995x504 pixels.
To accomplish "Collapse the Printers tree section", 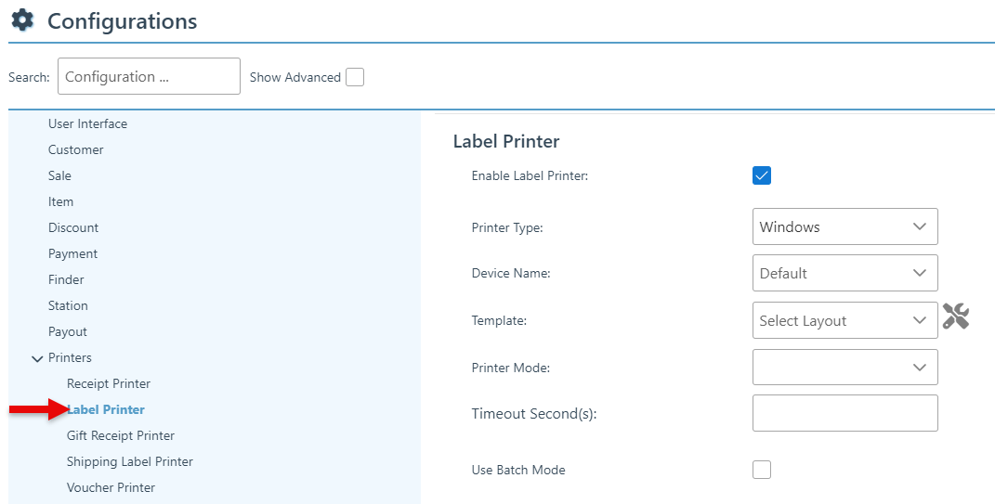I will pyautogui.click(x=37, y=358).
